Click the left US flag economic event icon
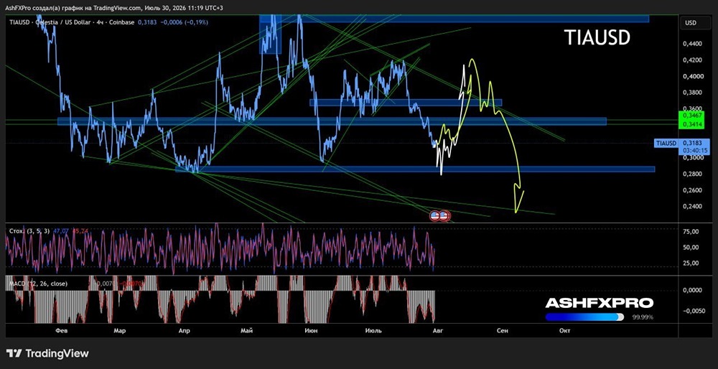 point(435,215)
